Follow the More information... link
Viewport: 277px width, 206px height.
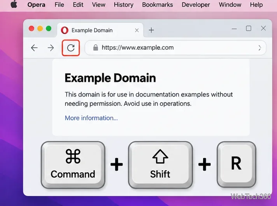point(91,118)
